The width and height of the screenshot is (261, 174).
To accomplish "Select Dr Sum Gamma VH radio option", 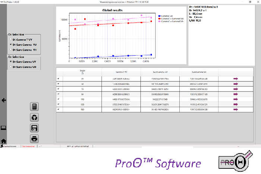I will click(x=10, y=67).
